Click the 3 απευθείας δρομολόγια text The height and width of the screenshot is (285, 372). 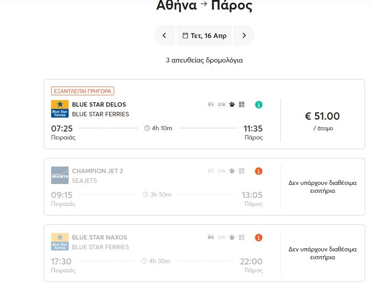(204, 60)
